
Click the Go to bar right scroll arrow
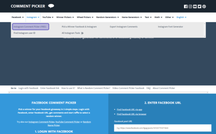tap(207, 93)
